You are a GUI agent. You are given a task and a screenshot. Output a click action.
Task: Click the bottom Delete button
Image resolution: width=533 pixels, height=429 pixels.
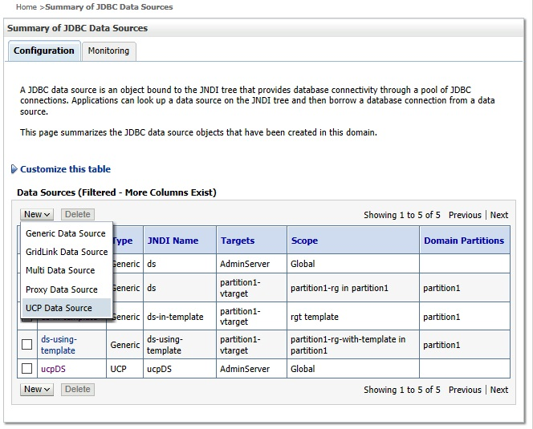click(77, 390)
